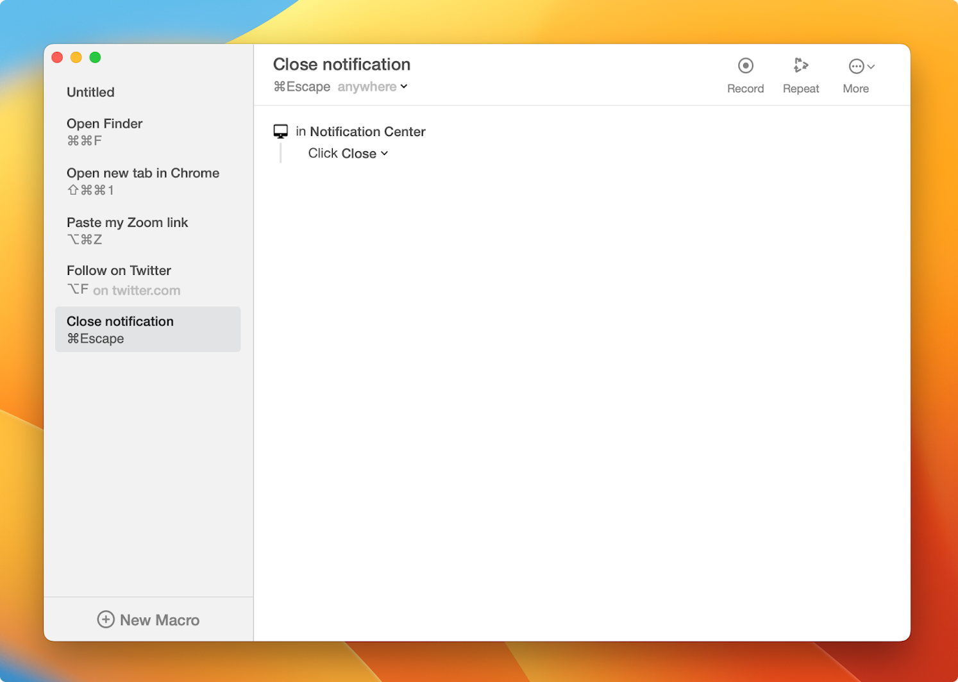The width and height of the screenshot is (958, 682).
Task: Select the Untitled macro
Action: pyautogui.click(x=90, y=92)
